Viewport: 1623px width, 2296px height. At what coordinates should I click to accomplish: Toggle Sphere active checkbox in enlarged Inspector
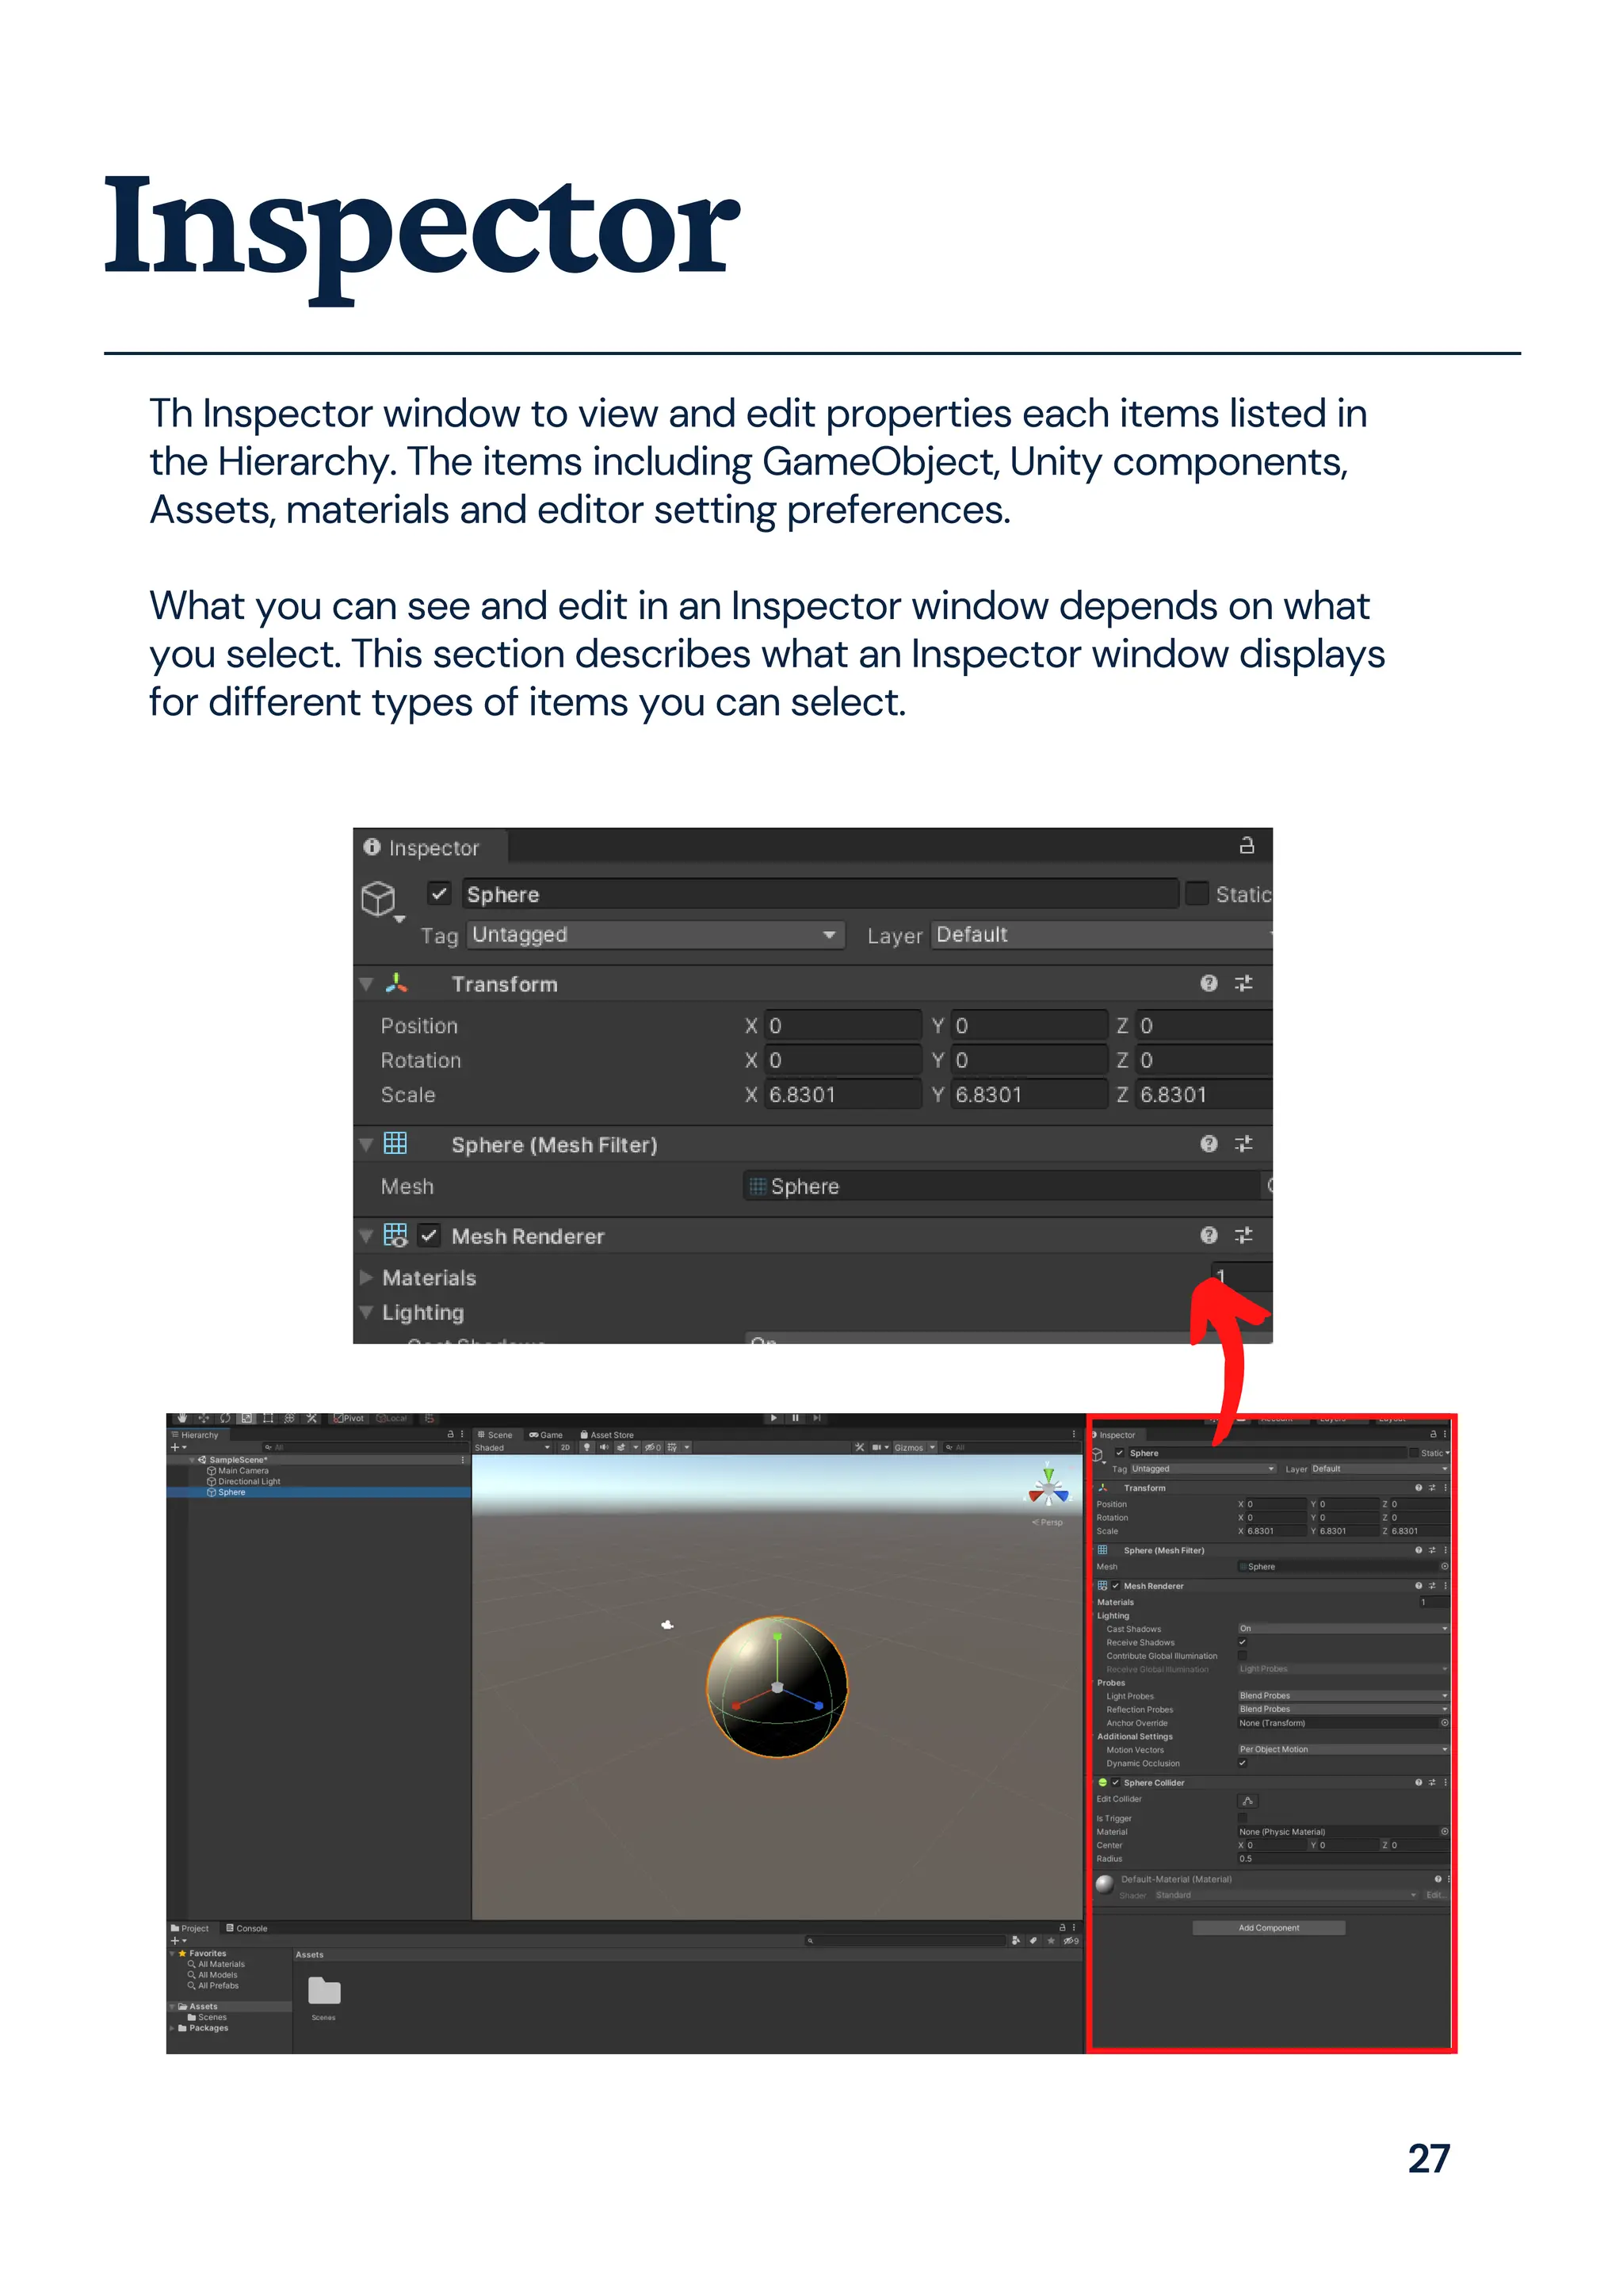[439, 893]
